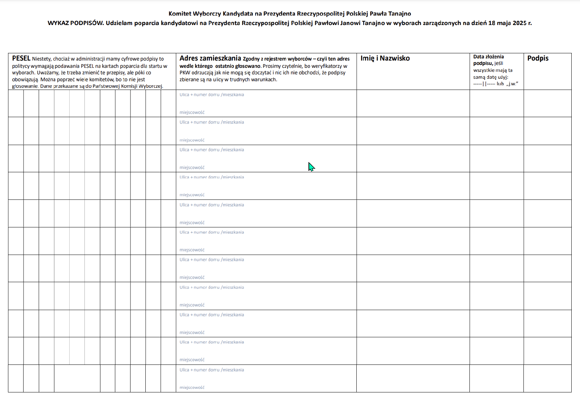Click the phrase 'Państwowej Komisji Wyborczej' in the PESEL note
The image size is (580, 412).
[x=128, y=86]
